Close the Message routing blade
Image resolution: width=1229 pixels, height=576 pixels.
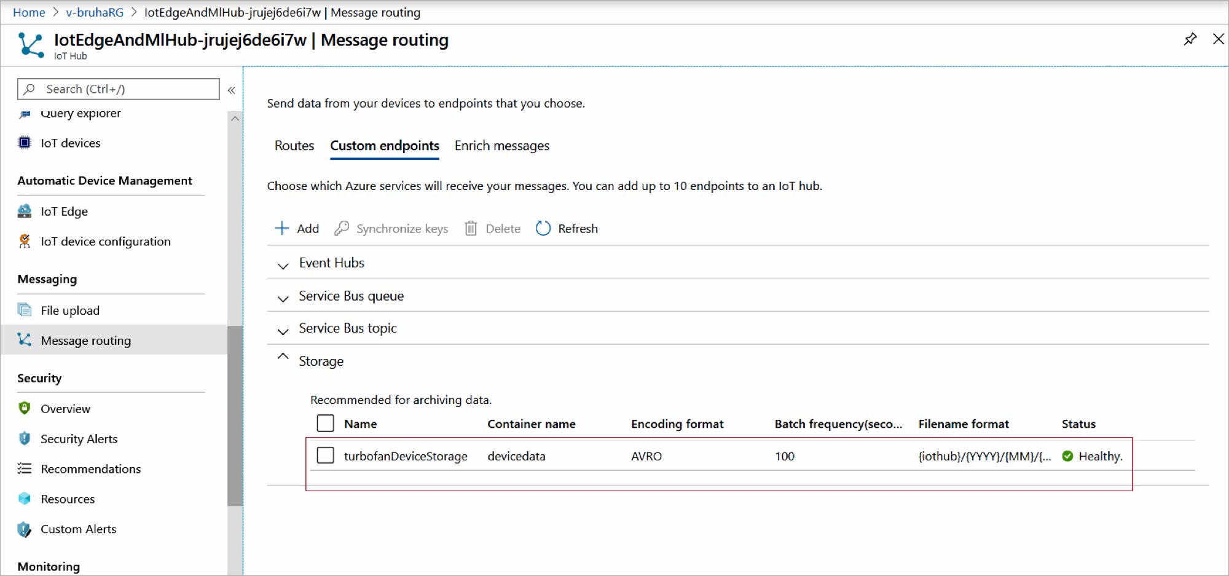[x=1219, y=39]
